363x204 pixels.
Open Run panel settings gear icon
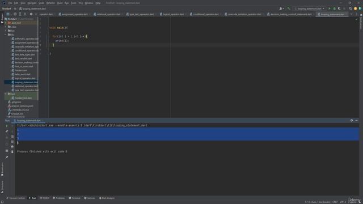[x=352, y=121]
